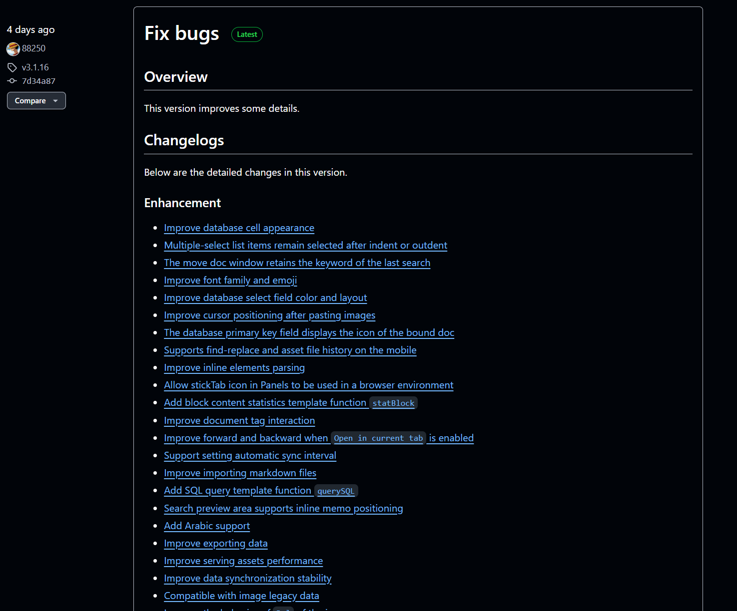This screenshot has height=611, width=737.
Task: Click the '4 days ago' timestamp
Action: click(x=31, y=30)
